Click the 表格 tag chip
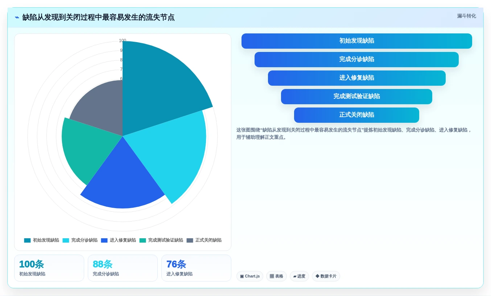 276,276
